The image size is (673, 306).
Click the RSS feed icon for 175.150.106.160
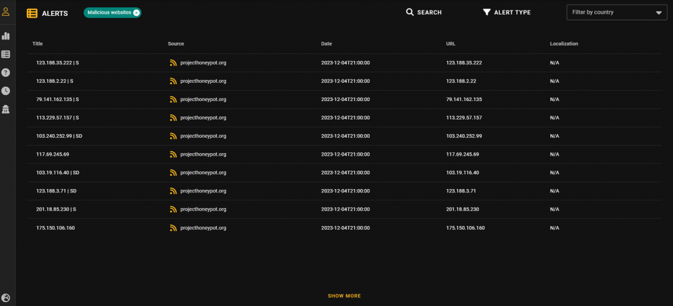[173, 228]
